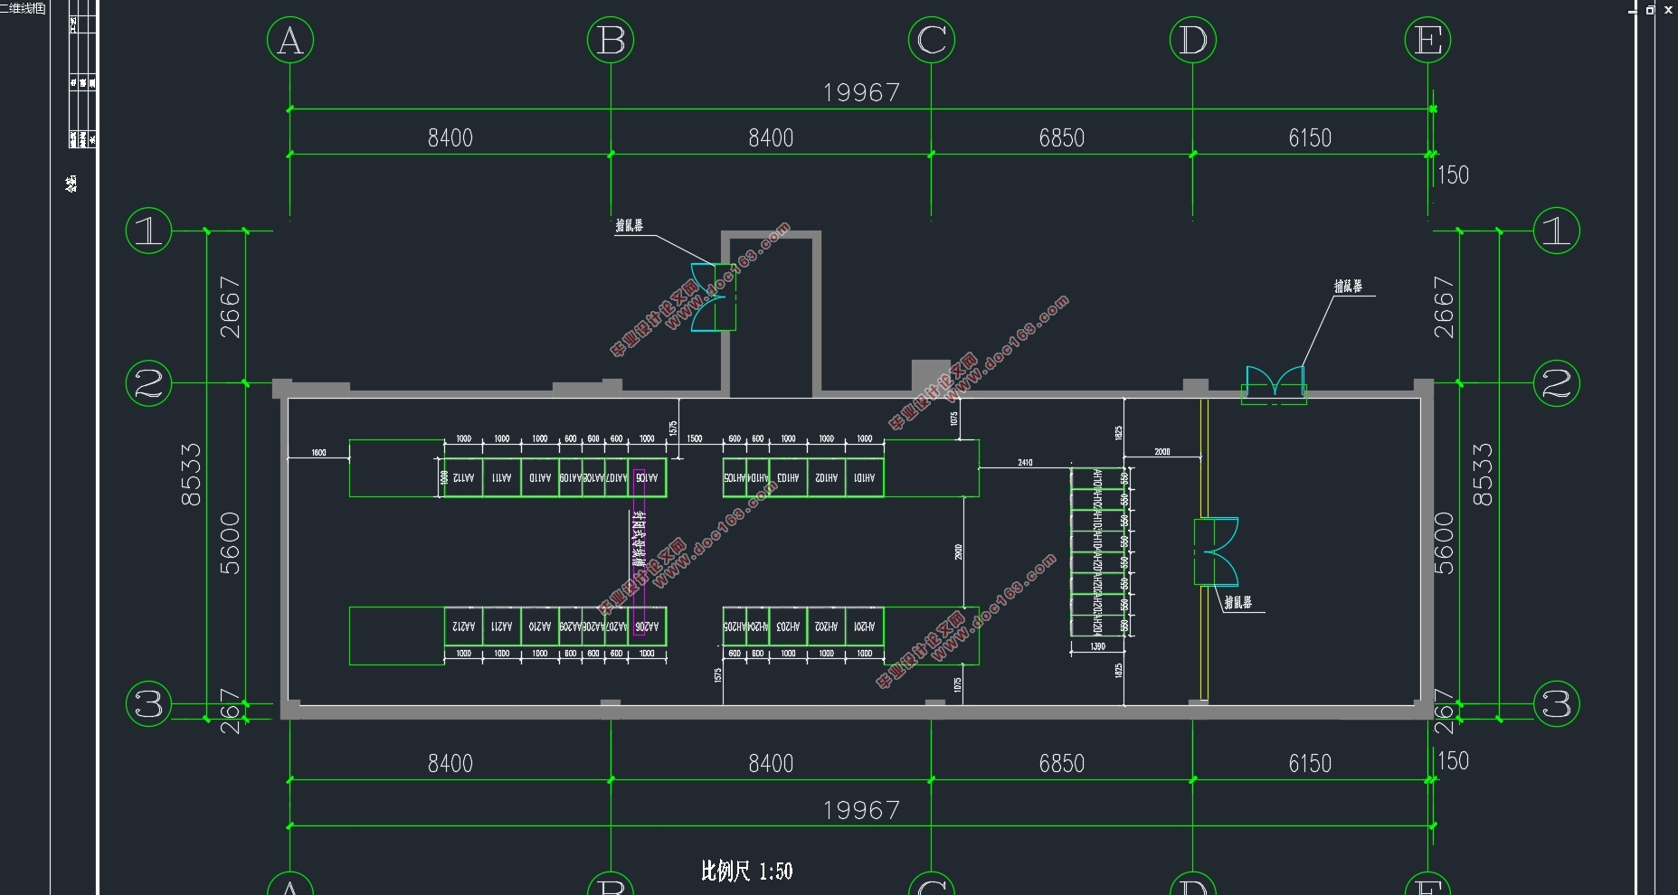Select the 8533 dimension on the right
Screen dimensions: 1678x895
pos(1483,474)
